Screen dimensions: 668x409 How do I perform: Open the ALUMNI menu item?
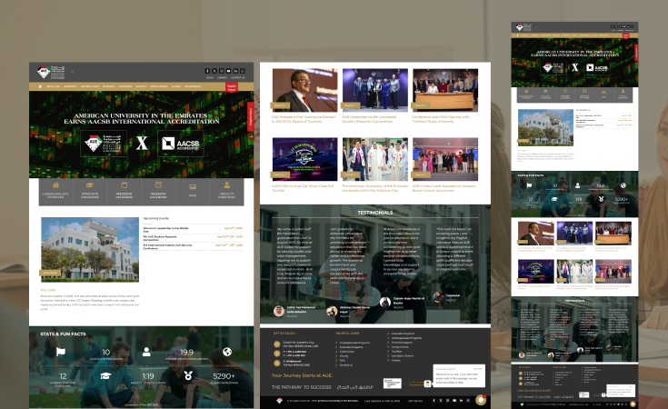tap(176, 86)
